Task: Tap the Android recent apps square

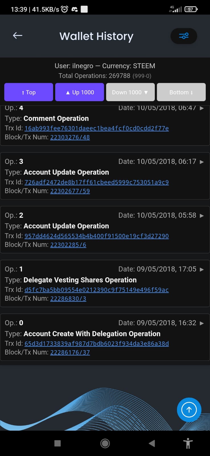Action: click(x=57, y=443)
